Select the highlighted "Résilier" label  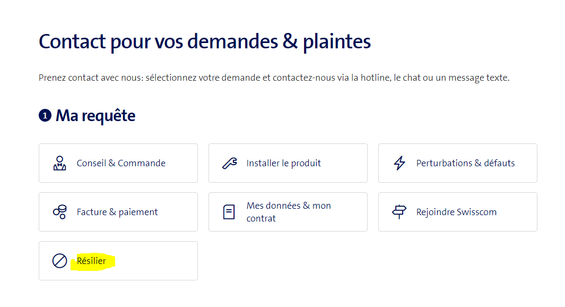[x=91, y=261]
